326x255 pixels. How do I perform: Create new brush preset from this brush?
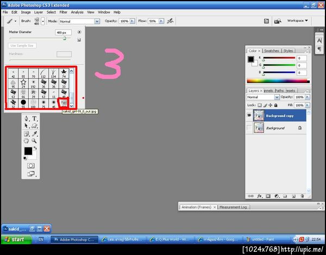[79, 40]
